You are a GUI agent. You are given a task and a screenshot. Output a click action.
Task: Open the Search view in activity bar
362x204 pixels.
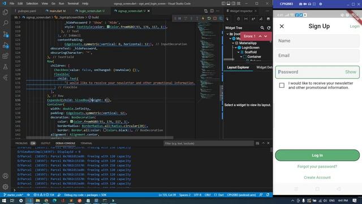point(5,23)
